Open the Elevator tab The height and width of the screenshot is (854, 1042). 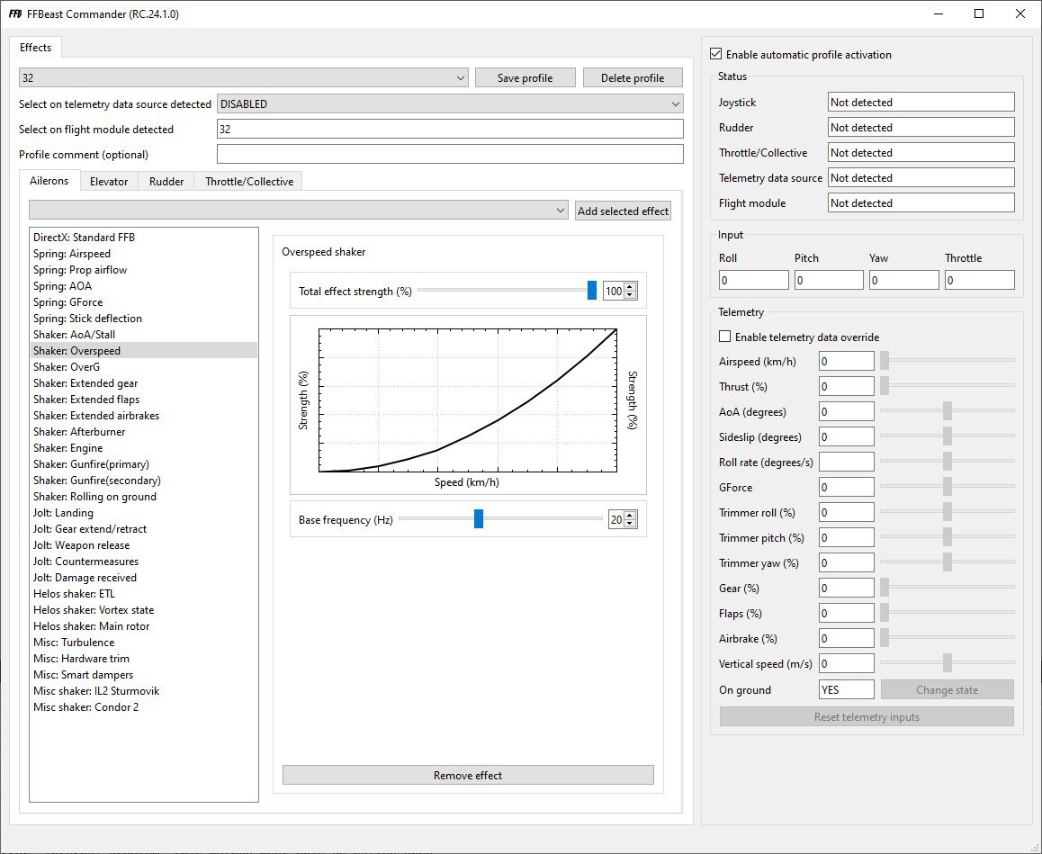[109, 182]
